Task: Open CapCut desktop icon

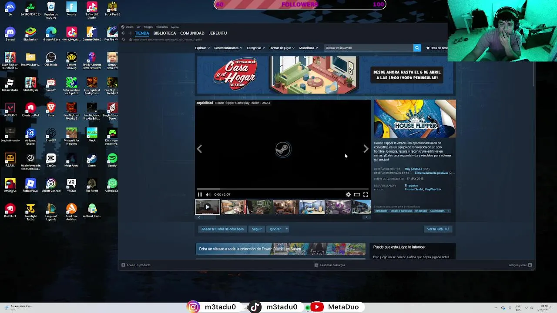Action: [51, 160]
